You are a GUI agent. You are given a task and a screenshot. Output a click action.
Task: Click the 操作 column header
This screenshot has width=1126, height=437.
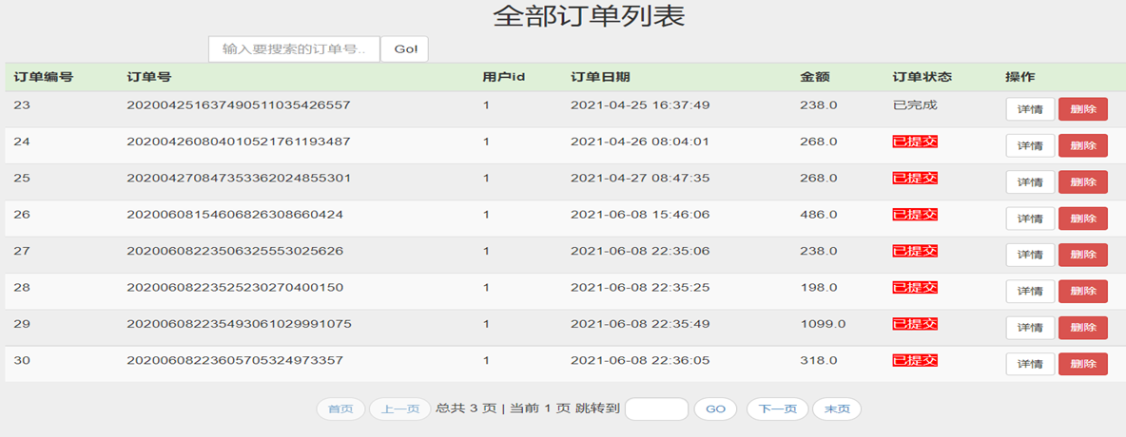(x=1020, y=77)
